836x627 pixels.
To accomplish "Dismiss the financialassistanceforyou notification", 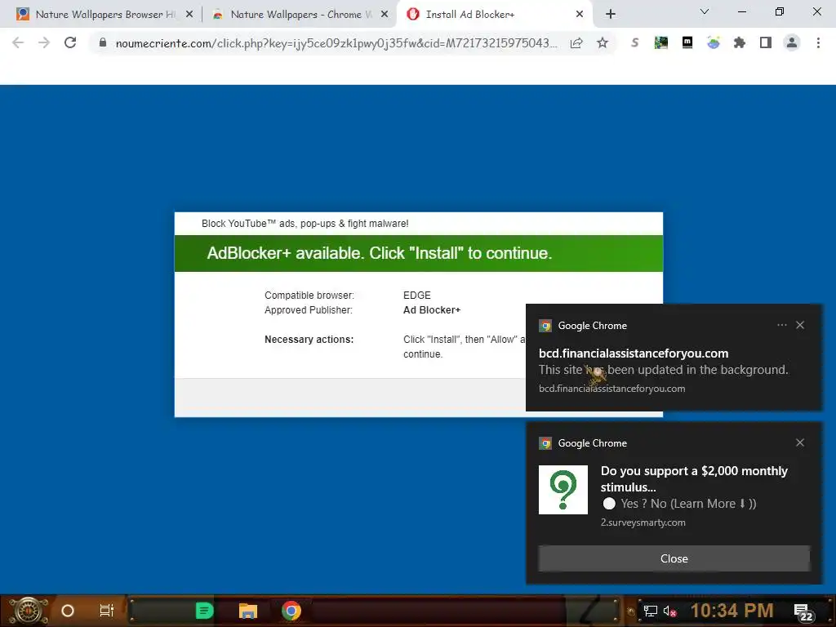I will point(800,325).
